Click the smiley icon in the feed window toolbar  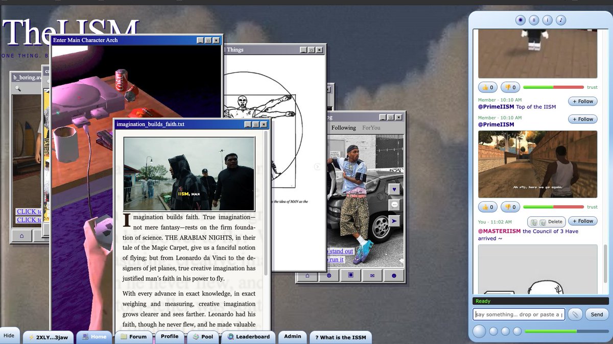[394, 276]
